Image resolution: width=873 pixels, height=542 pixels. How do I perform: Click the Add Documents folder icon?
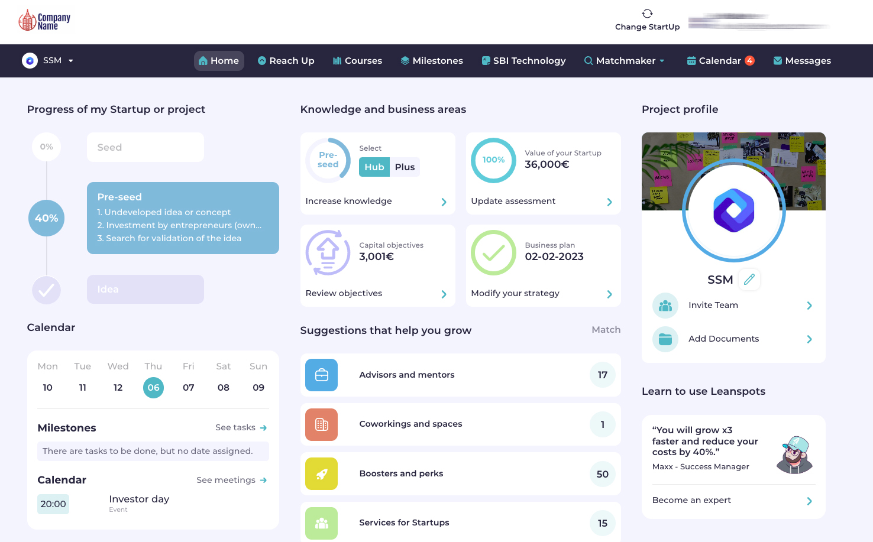pos(665,339)
